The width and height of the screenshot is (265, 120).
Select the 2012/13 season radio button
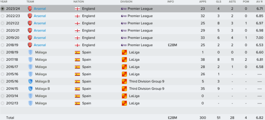point(3,103)
